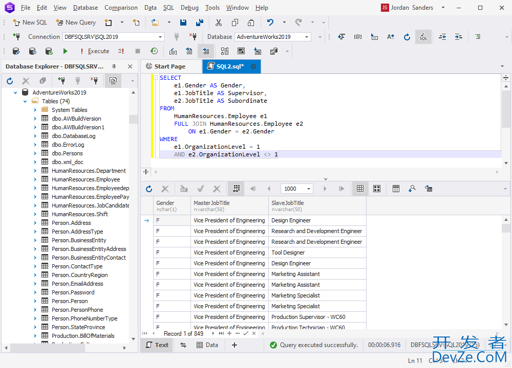Click New Connection icon in Database Explorer

point(61,81)
